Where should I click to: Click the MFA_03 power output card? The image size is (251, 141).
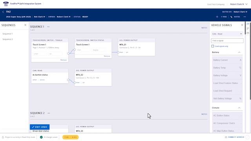pyautogui.click(x=93, y=129)
